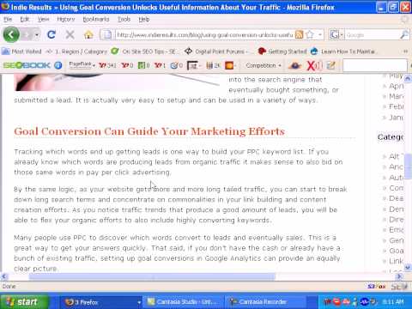Click the Yahoo 341 links counter
The height and width of the screenshot is (309, 412).
point(107,65)
